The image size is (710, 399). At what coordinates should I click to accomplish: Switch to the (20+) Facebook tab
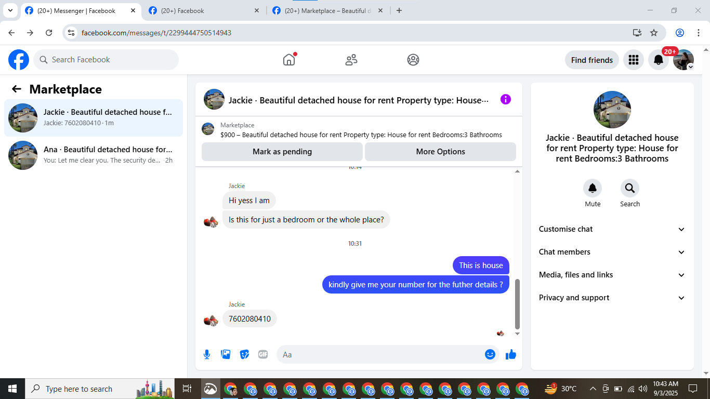point(204,11)
